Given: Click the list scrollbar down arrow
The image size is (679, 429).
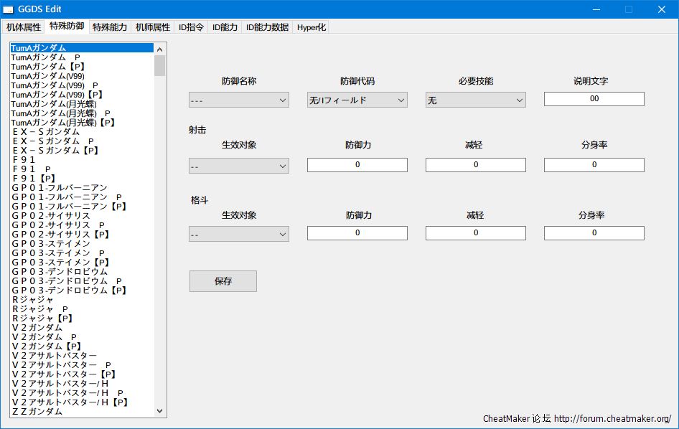Looking at the screenshot, I should [160, 411].
